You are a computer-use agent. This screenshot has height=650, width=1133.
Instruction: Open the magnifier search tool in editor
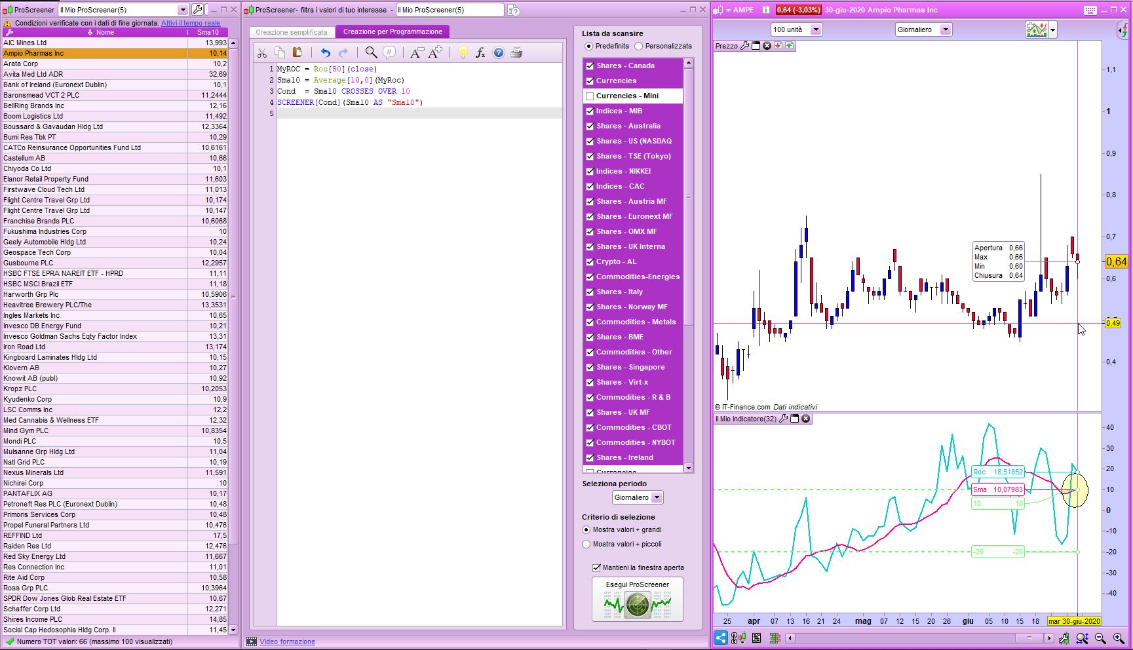tap(371, 53)
